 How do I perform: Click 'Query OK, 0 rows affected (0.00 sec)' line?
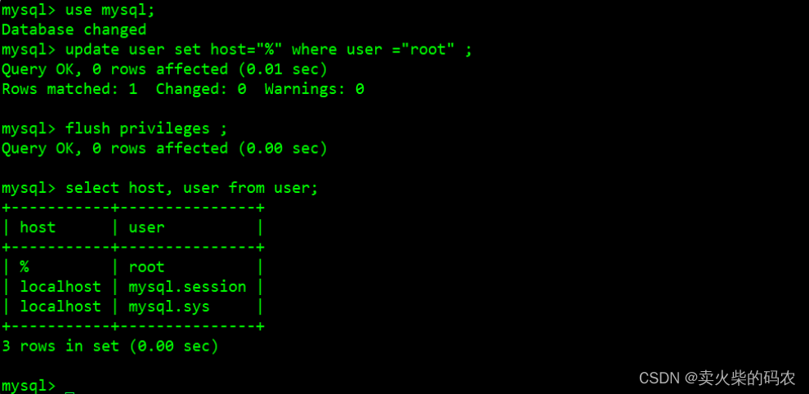[x=164, y=149]
